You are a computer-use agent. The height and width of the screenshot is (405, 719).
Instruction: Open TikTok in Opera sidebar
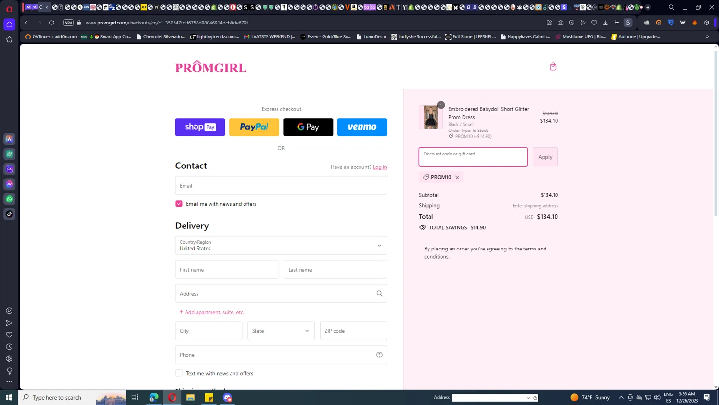click(9, 214)
